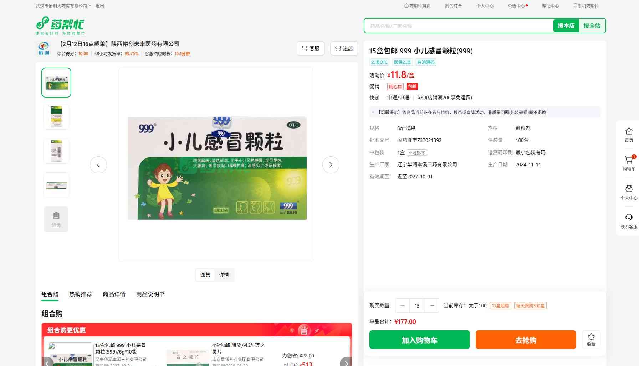Select the second product thumbnail image
Screen dimensions: 639x366
(56, 117)
